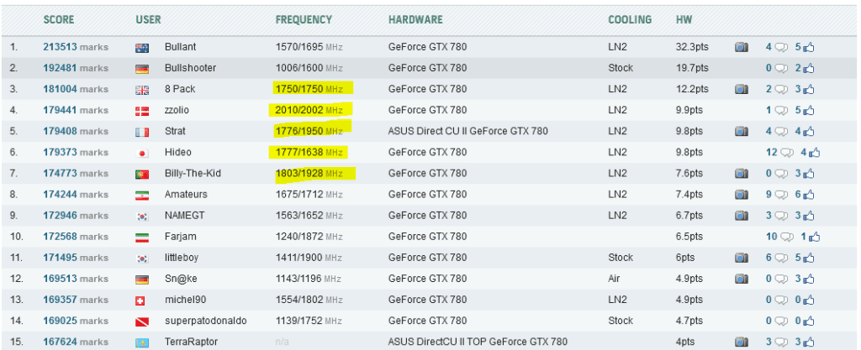Open user superpatodonaldo's profile
The width and height of the screenshot is (861, 350).
point(205,321)
